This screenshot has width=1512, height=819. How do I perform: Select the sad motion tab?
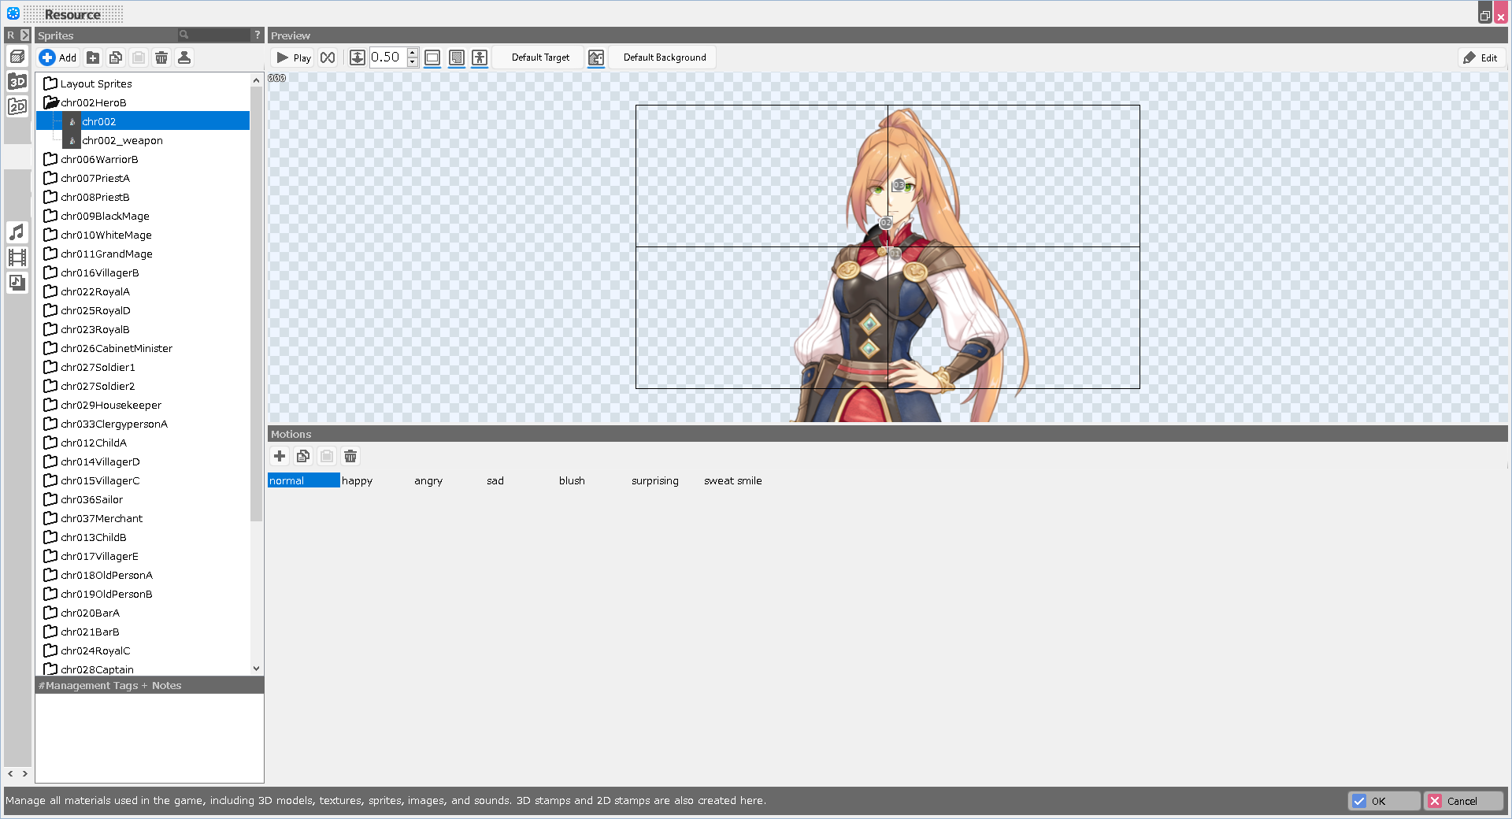pyautogui.click(x=495, y=480)
